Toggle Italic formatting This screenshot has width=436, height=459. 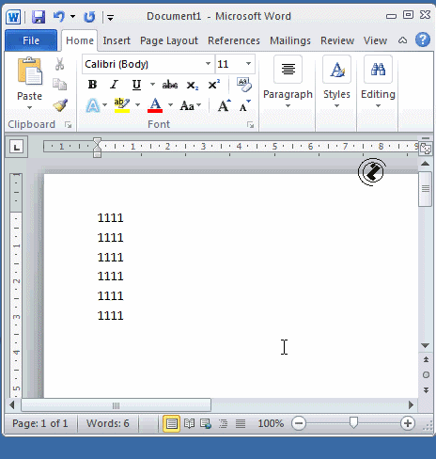115,85
